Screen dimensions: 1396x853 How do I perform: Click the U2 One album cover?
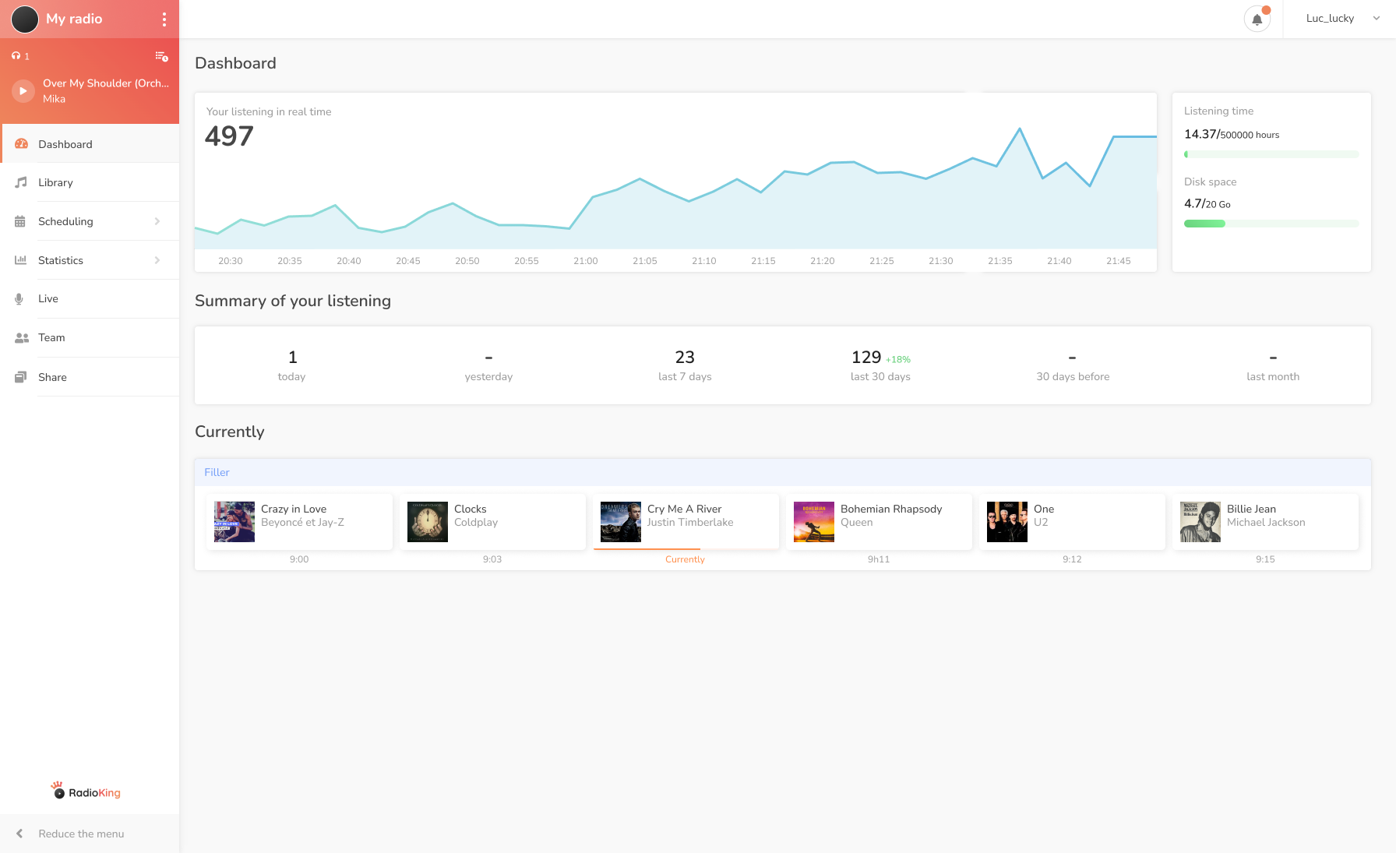pos(1007,522)
